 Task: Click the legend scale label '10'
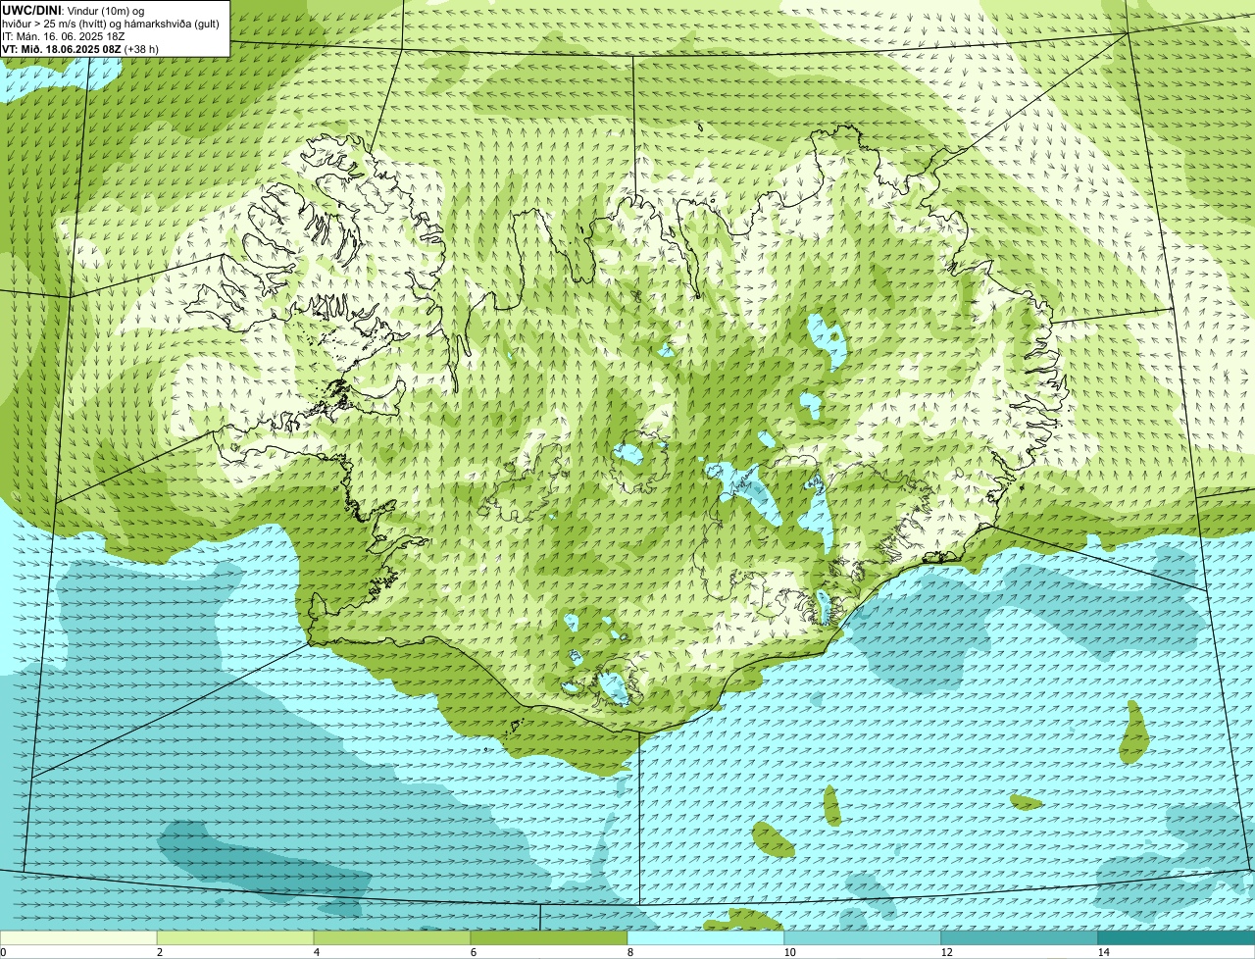[x=789, y=952]
